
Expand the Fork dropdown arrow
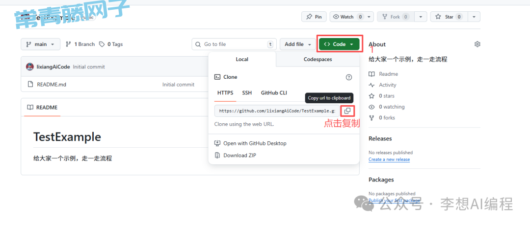coord(421,17)
